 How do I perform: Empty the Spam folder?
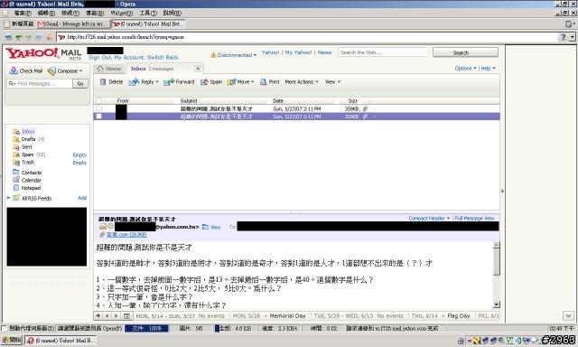(79, 155)
